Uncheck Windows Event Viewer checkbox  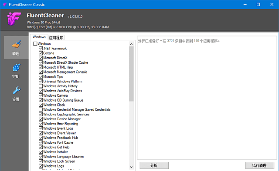click(x=41, y=133)
